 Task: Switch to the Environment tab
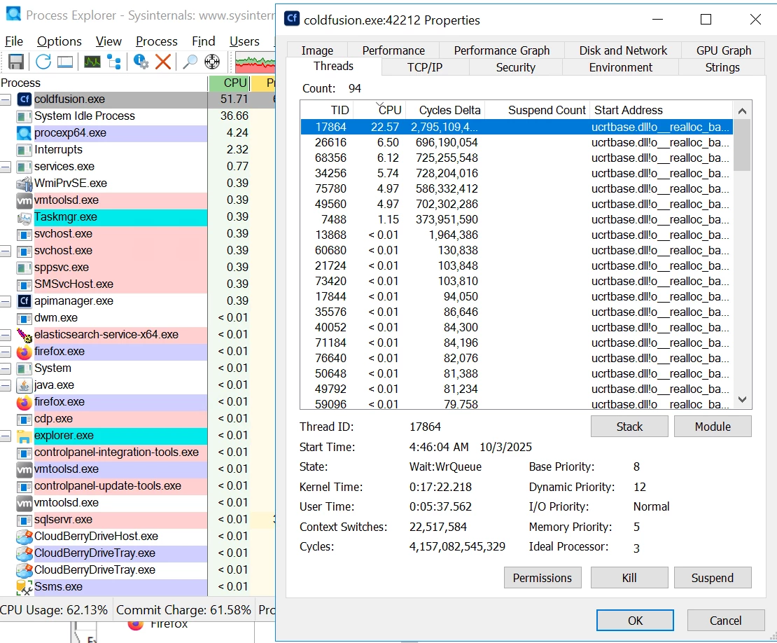pos(620,67)
